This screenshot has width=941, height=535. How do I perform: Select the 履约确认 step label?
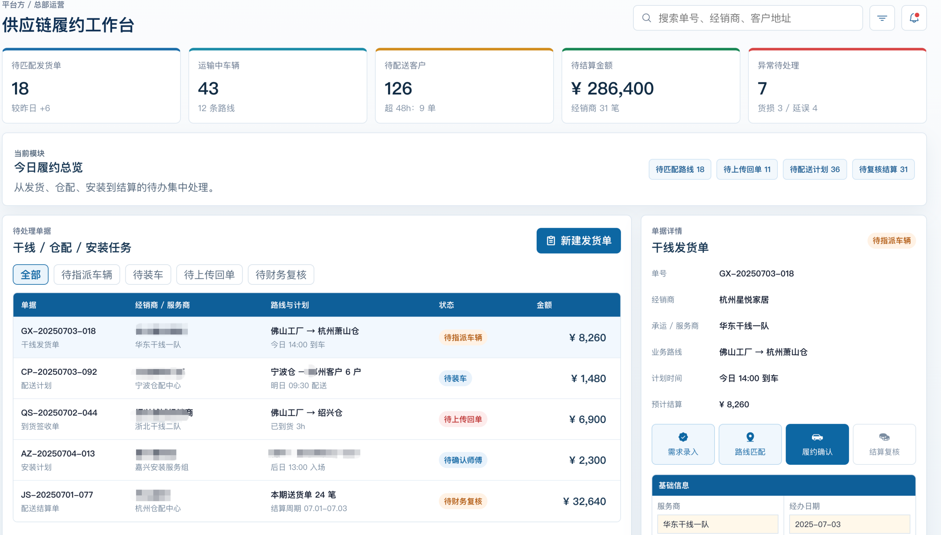click(x=817, y=452)
